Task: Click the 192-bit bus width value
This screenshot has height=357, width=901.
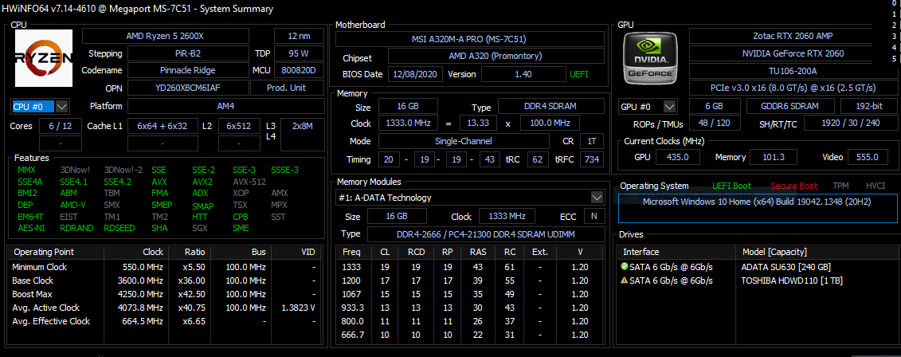Action: pos(868,106)
